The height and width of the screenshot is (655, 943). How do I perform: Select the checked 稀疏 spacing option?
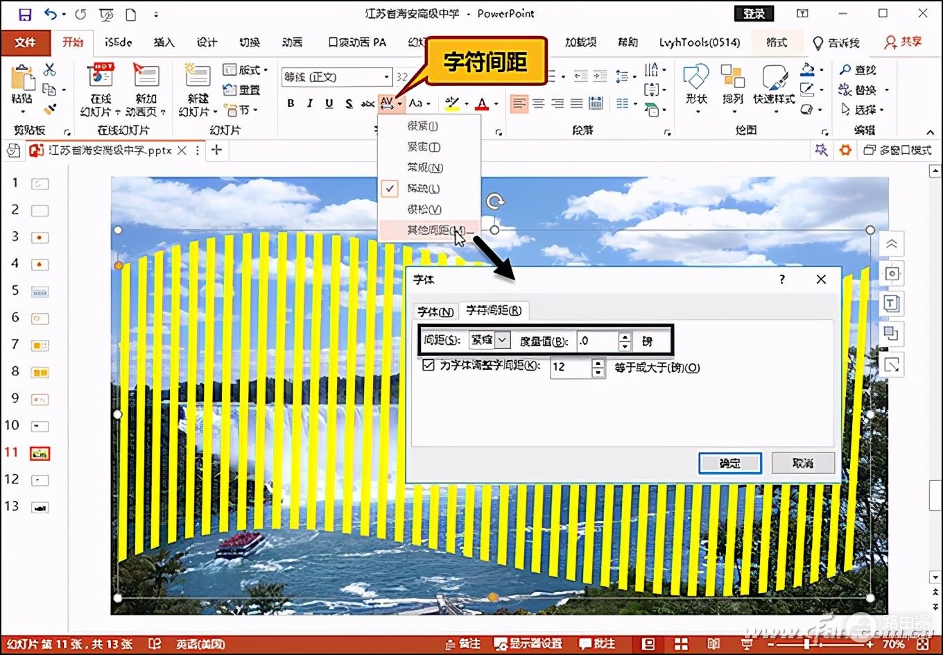423,188
